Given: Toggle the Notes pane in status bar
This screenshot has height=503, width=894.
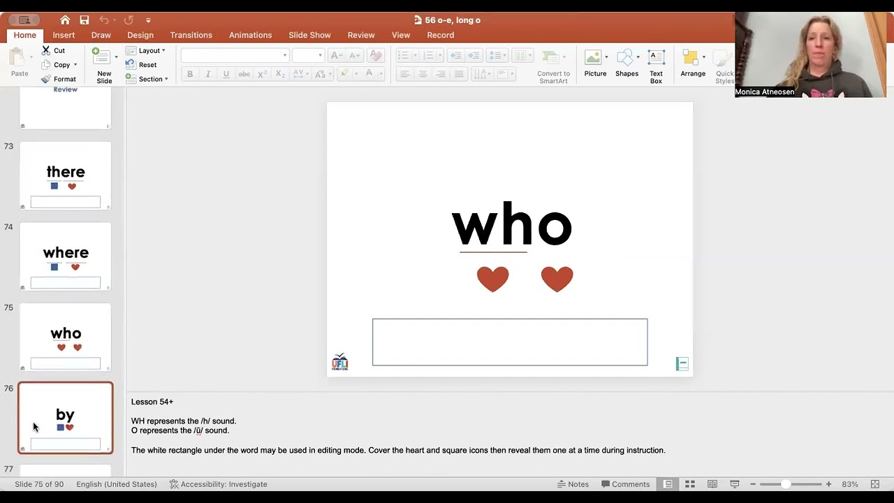Looking at the screenshot, I should pyautogui.click(x=573, y=484).
